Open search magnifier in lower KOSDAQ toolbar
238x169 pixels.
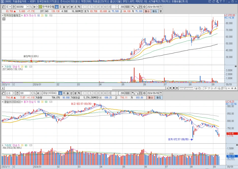34,93
